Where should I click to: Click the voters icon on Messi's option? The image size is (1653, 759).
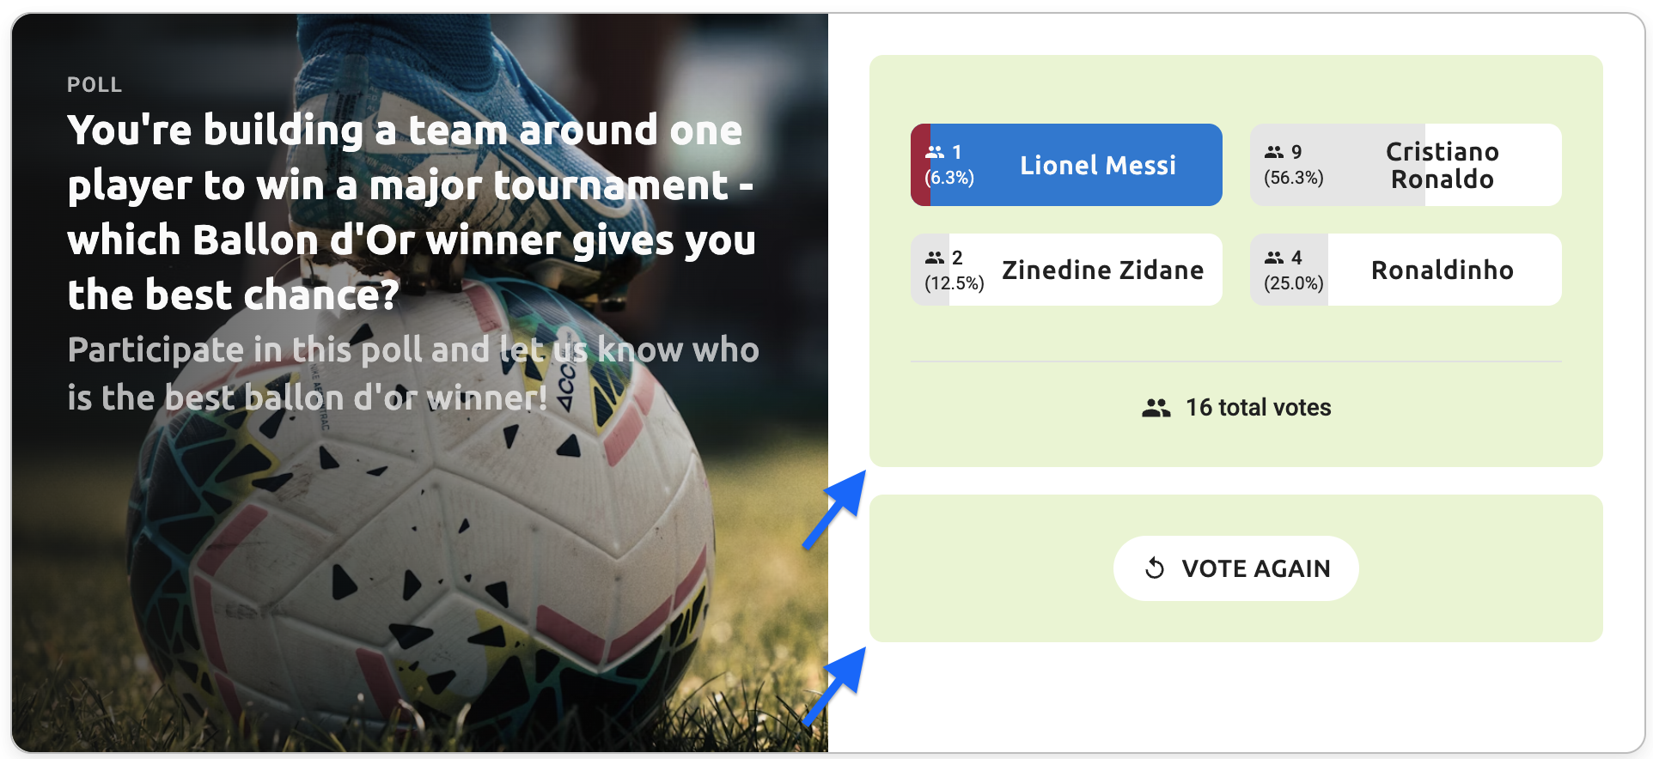point(935,152)
